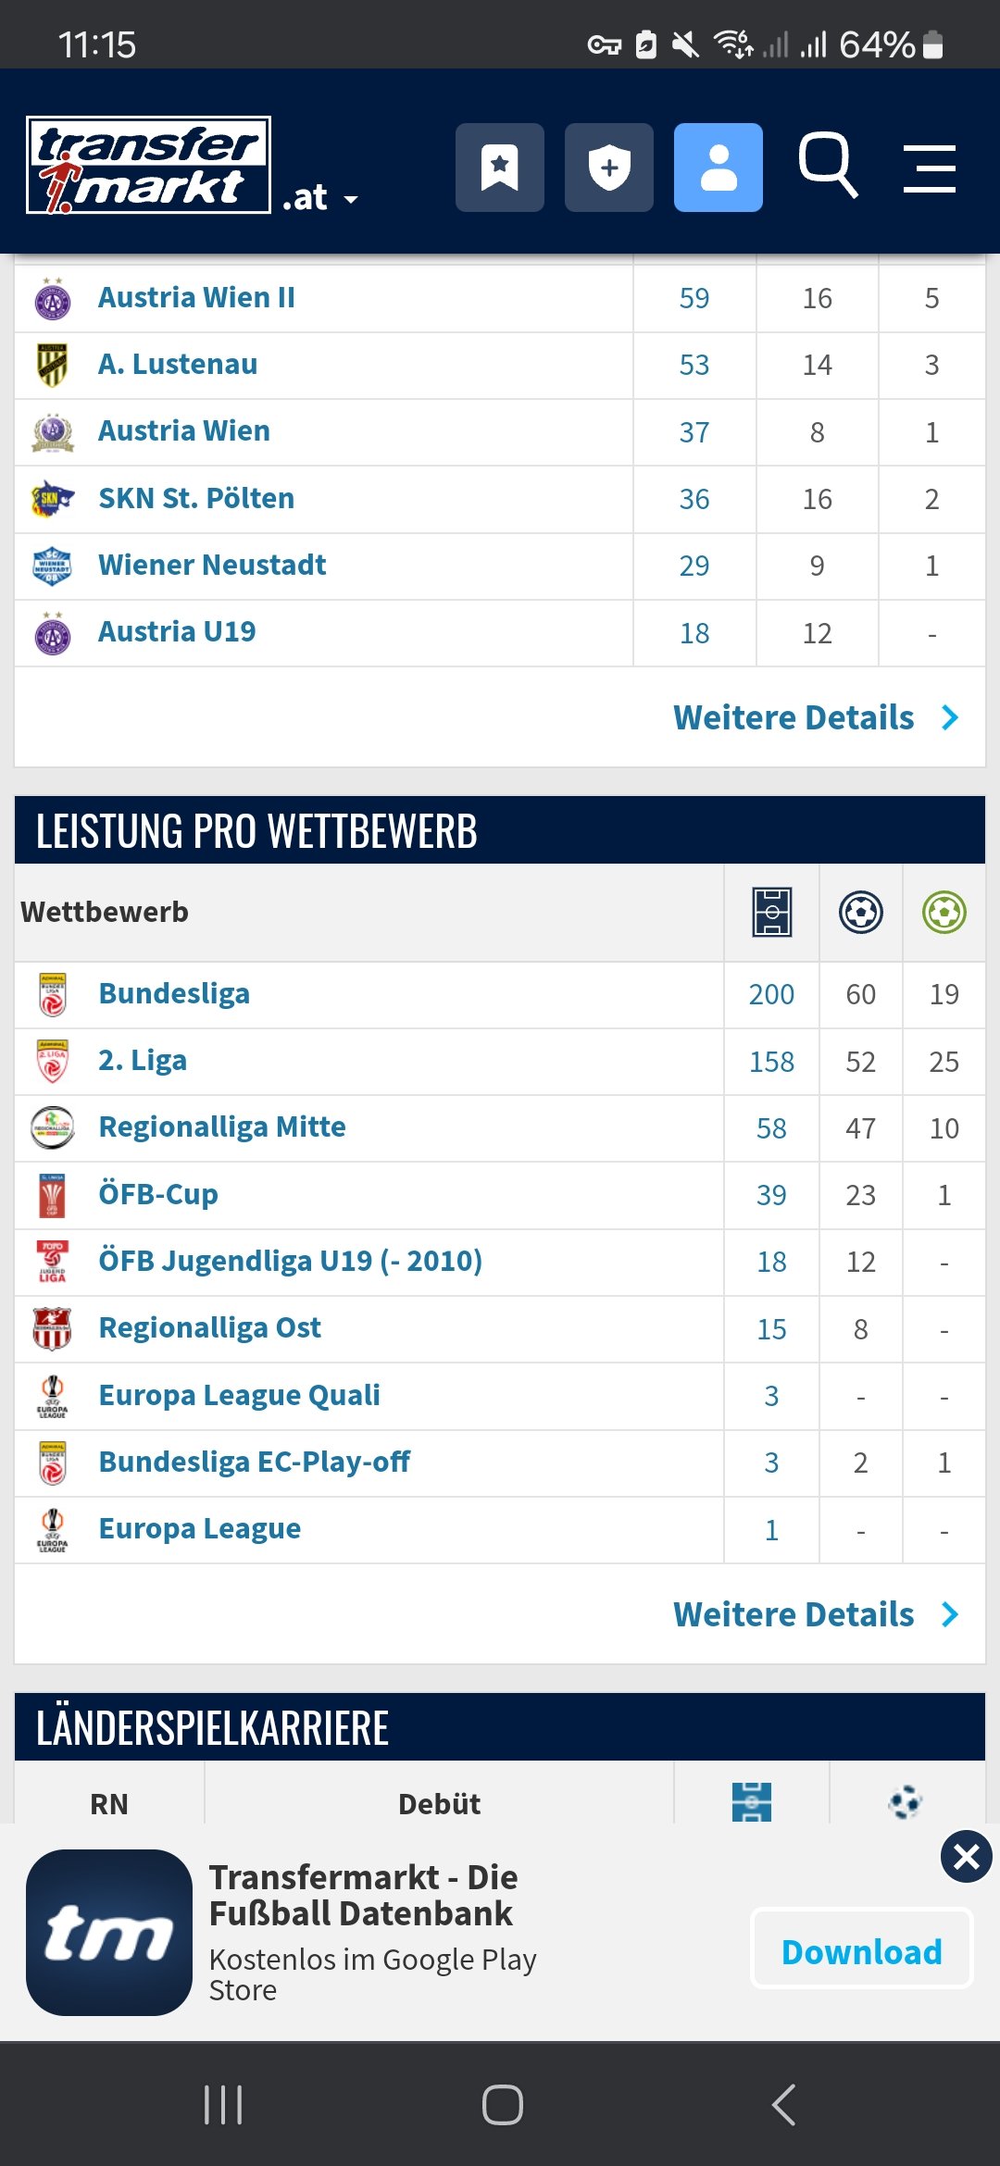Tap the Transfermarkt tm app icon
1000x2166 pixels.
pyautogui.click(x=109, y=1933)
